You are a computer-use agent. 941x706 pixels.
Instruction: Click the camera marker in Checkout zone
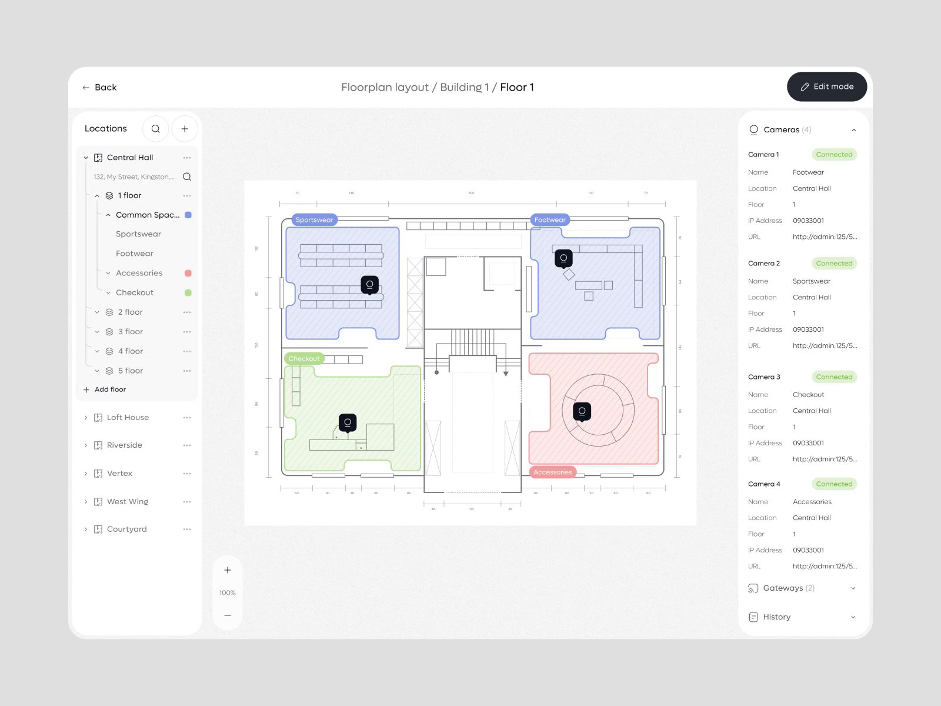(348, 423)
